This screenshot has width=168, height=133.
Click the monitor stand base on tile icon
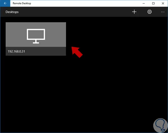pyautogui.click(x=36, y=43)
